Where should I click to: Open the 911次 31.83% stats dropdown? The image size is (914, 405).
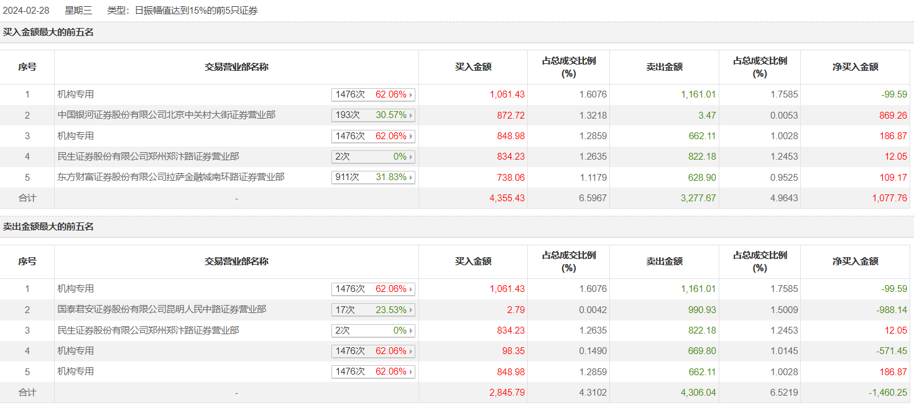[373, 177]
